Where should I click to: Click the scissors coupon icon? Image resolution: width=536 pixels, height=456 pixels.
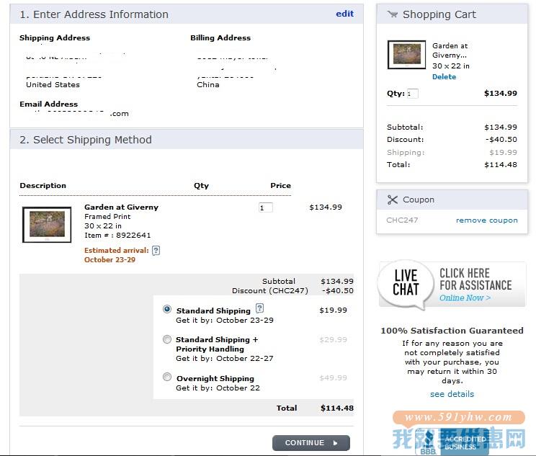tap(392, 200)
